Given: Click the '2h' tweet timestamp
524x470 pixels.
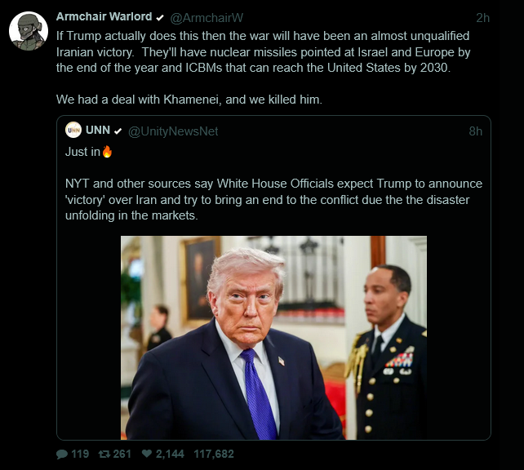Looking at the screenshot, I should [482, 17].
